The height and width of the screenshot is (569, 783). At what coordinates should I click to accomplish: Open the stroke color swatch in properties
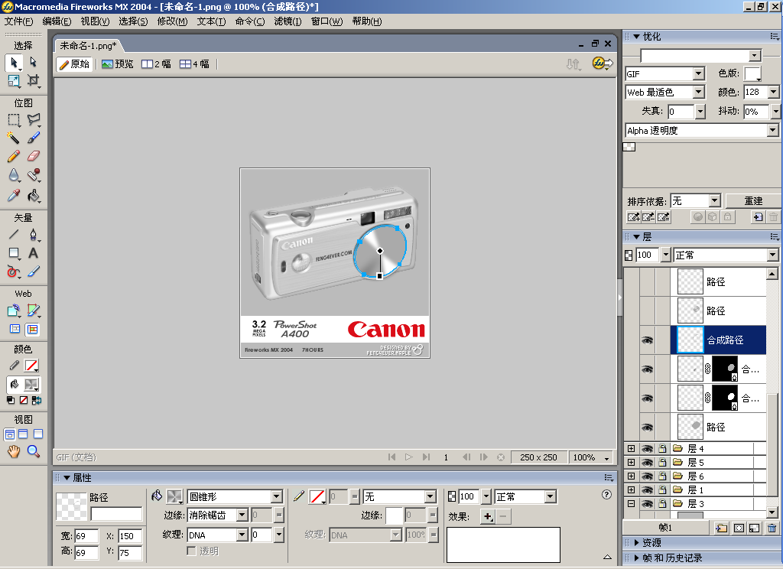(x=317, y=496)
